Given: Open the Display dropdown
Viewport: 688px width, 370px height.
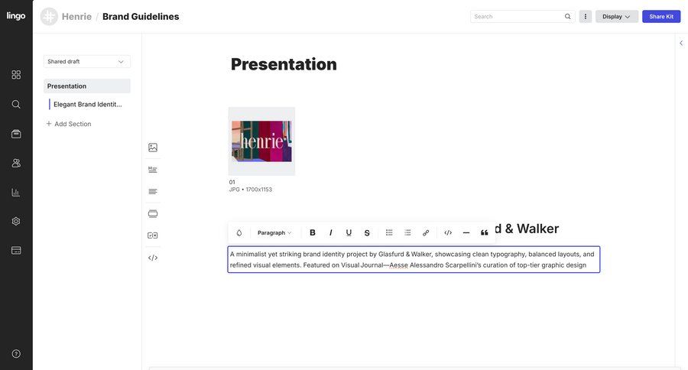Looking at the screenshot, I should (x=616, y=17).
